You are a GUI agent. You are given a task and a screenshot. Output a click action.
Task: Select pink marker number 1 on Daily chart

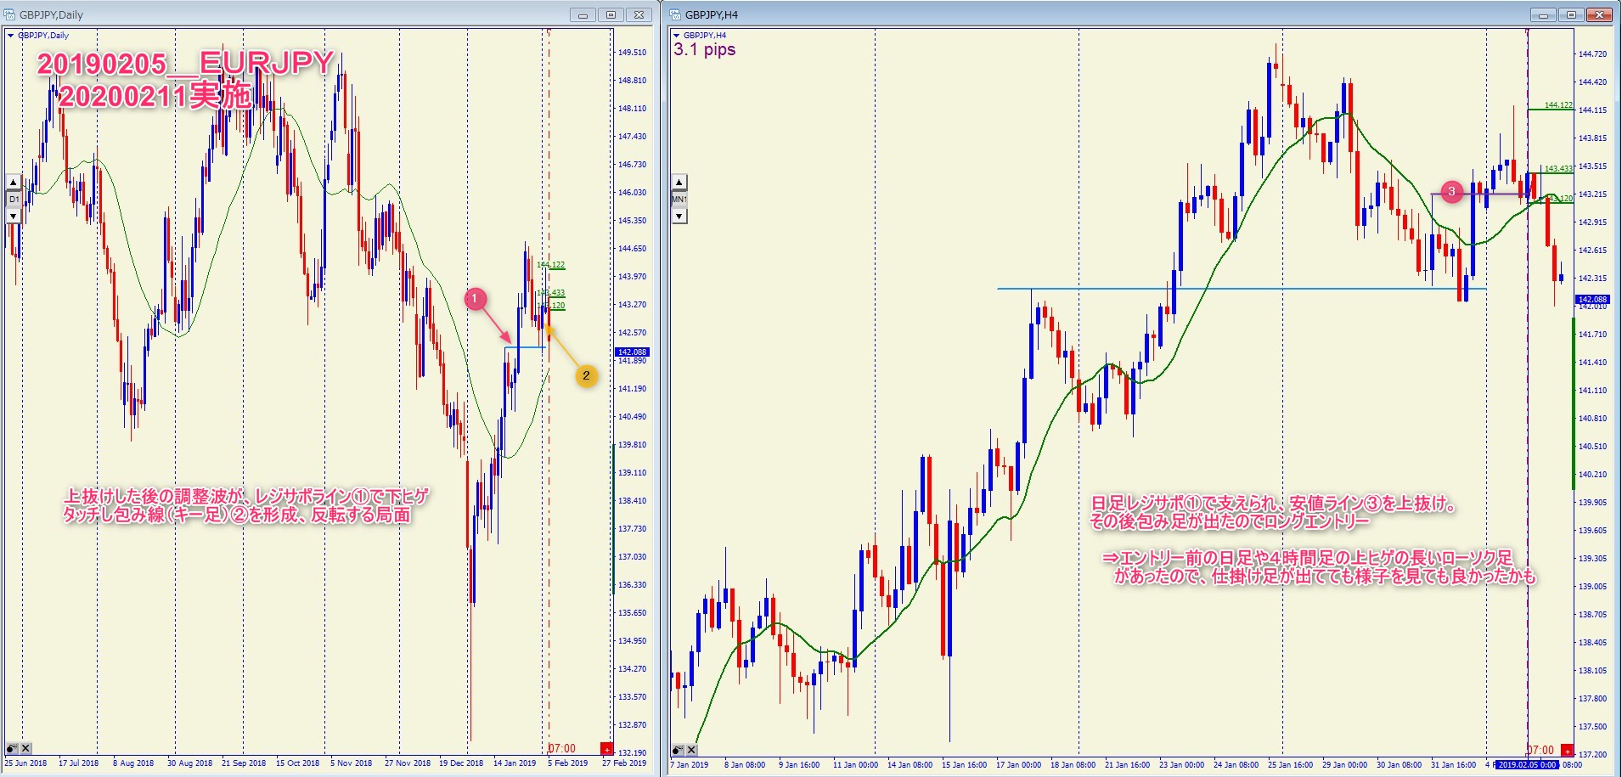click(x=475, y=299)
